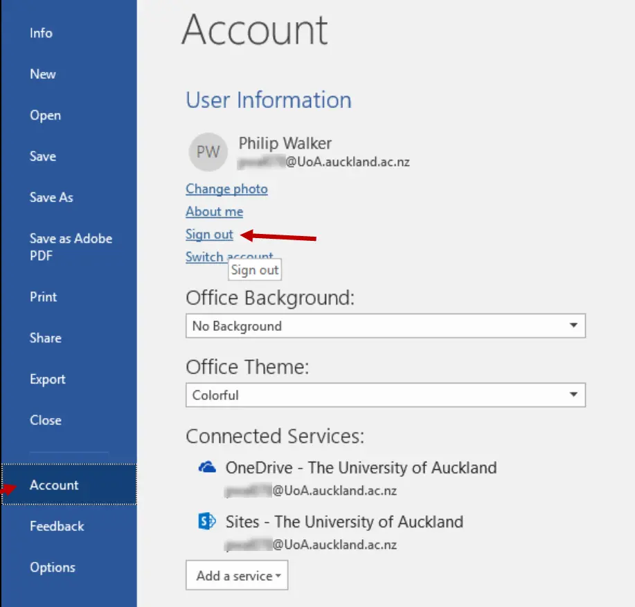This screenshot has width=635, height=607.
Task: Choose Save As in the sidebar
Action: [51, 197]
